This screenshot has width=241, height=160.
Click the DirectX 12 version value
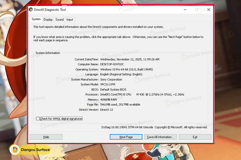pos(107,110)
